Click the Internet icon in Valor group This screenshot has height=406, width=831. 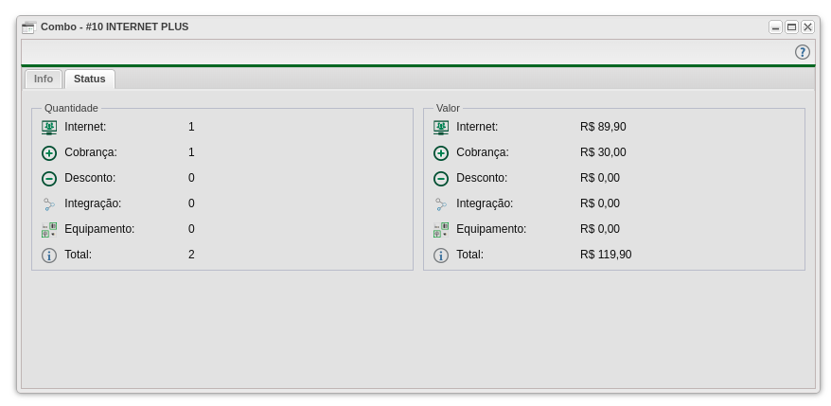(441, 127)
